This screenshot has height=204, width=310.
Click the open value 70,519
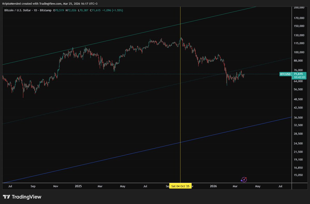coord(59,10)
